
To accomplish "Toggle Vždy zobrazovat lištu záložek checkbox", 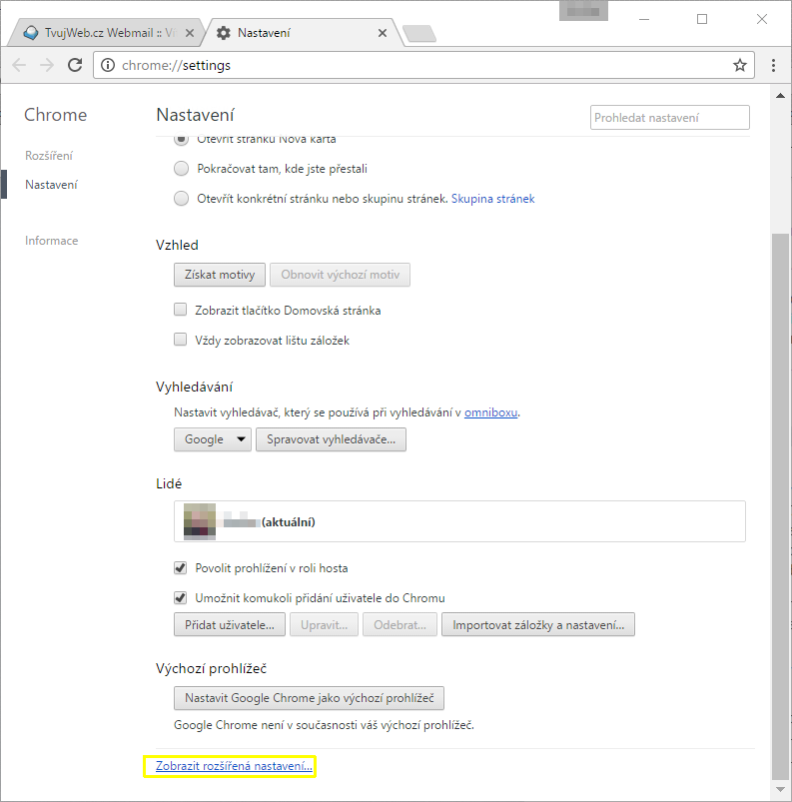I will coord(181,340).
